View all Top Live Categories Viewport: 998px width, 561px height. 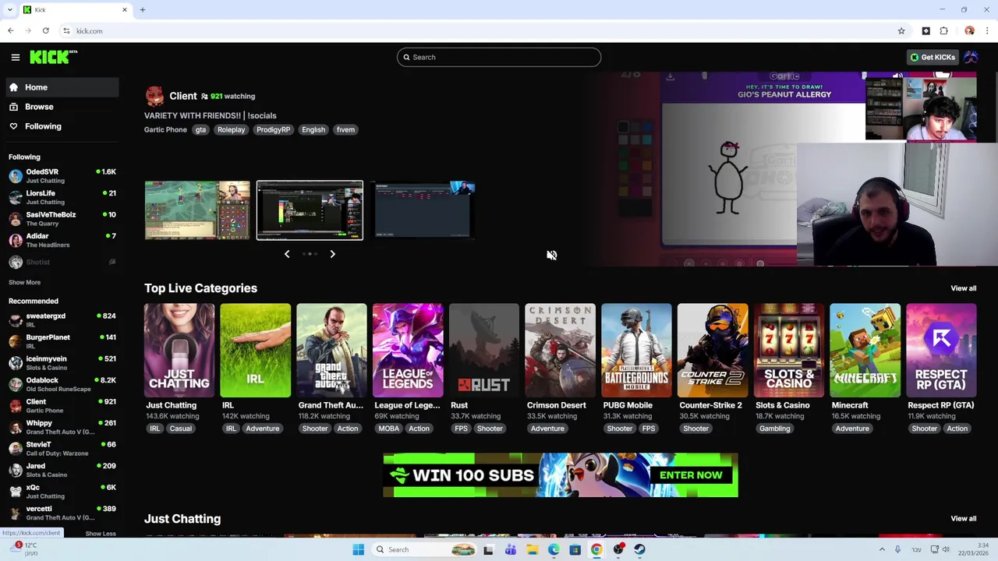tap(963, 288)
